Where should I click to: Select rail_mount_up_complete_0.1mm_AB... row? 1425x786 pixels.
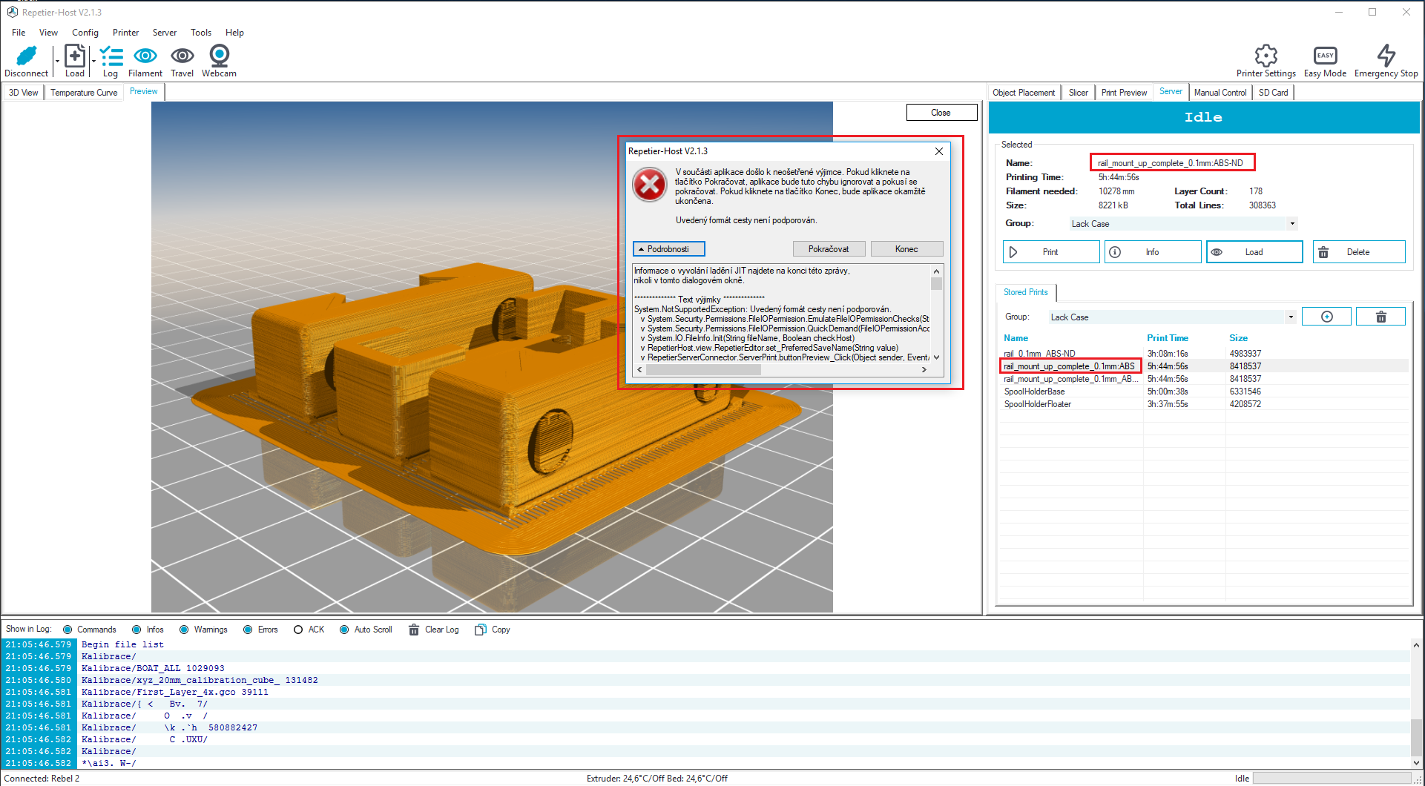[x=1205, y=379]
